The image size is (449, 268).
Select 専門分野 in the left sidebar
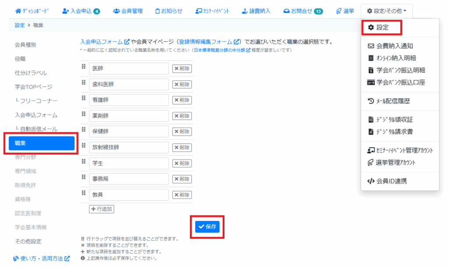25,157
